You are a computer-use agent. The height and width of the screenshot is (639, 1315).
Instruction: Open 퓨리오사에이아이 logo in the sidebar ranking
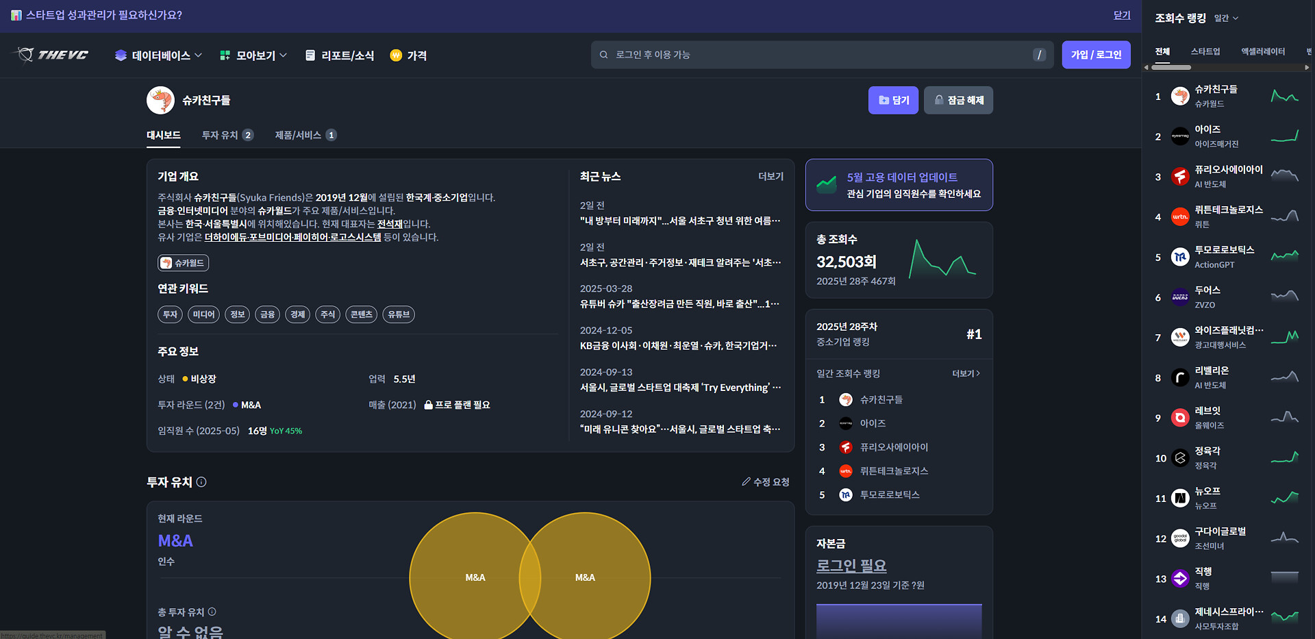(1180, 177)
